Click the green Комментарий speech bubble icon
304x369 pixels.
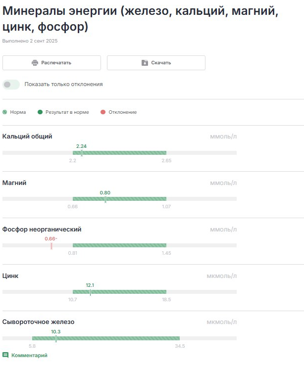[x=5, y=355]
